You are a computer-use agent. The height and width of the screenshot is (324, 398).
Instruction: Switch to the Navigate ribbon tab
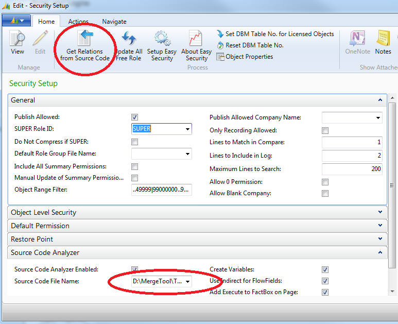pos(114,22)
